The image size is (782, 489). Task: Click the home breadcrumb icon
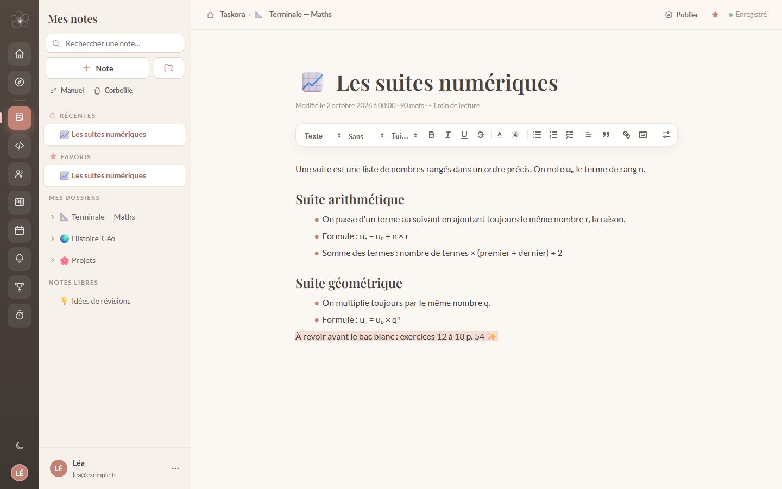click(210, 15)
